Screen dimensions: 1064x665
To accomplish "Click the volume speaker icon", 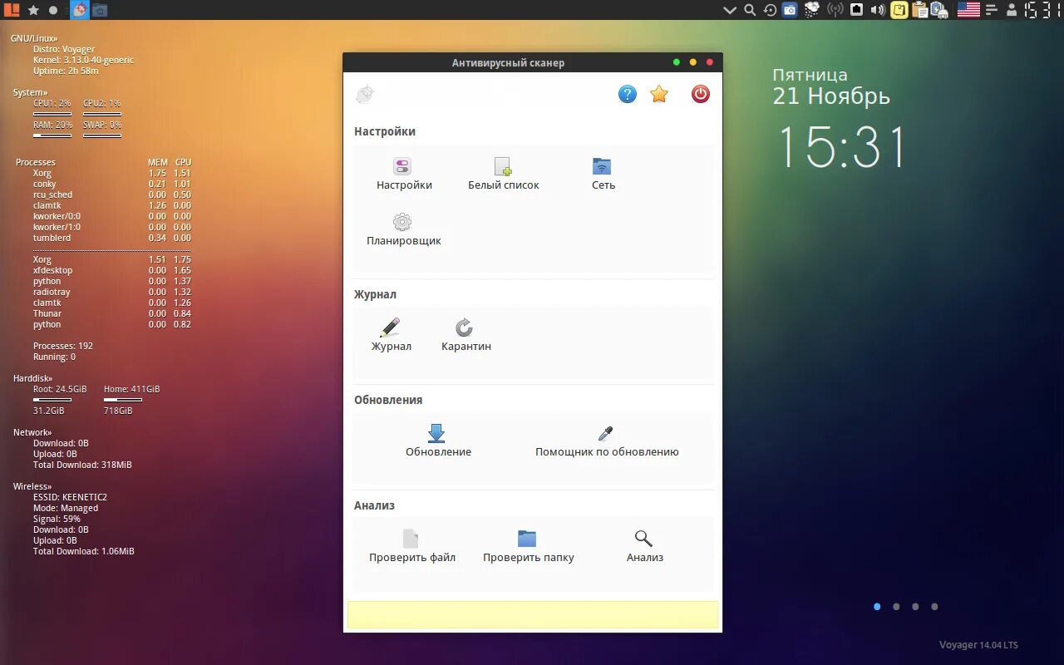I will (878, 10).
